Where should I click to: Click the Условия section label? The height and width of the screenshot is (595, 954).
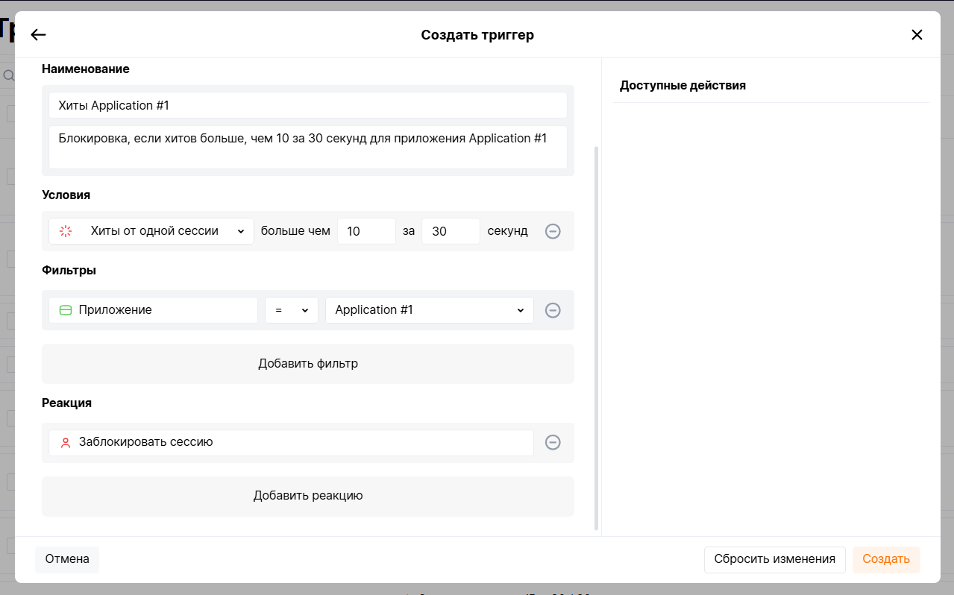coord(66,195)
